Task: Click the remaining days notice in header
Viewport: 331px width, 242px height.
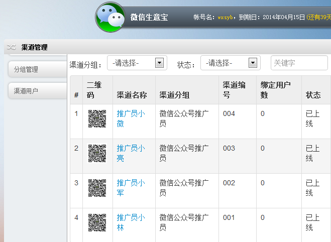Action: point(318,18)
